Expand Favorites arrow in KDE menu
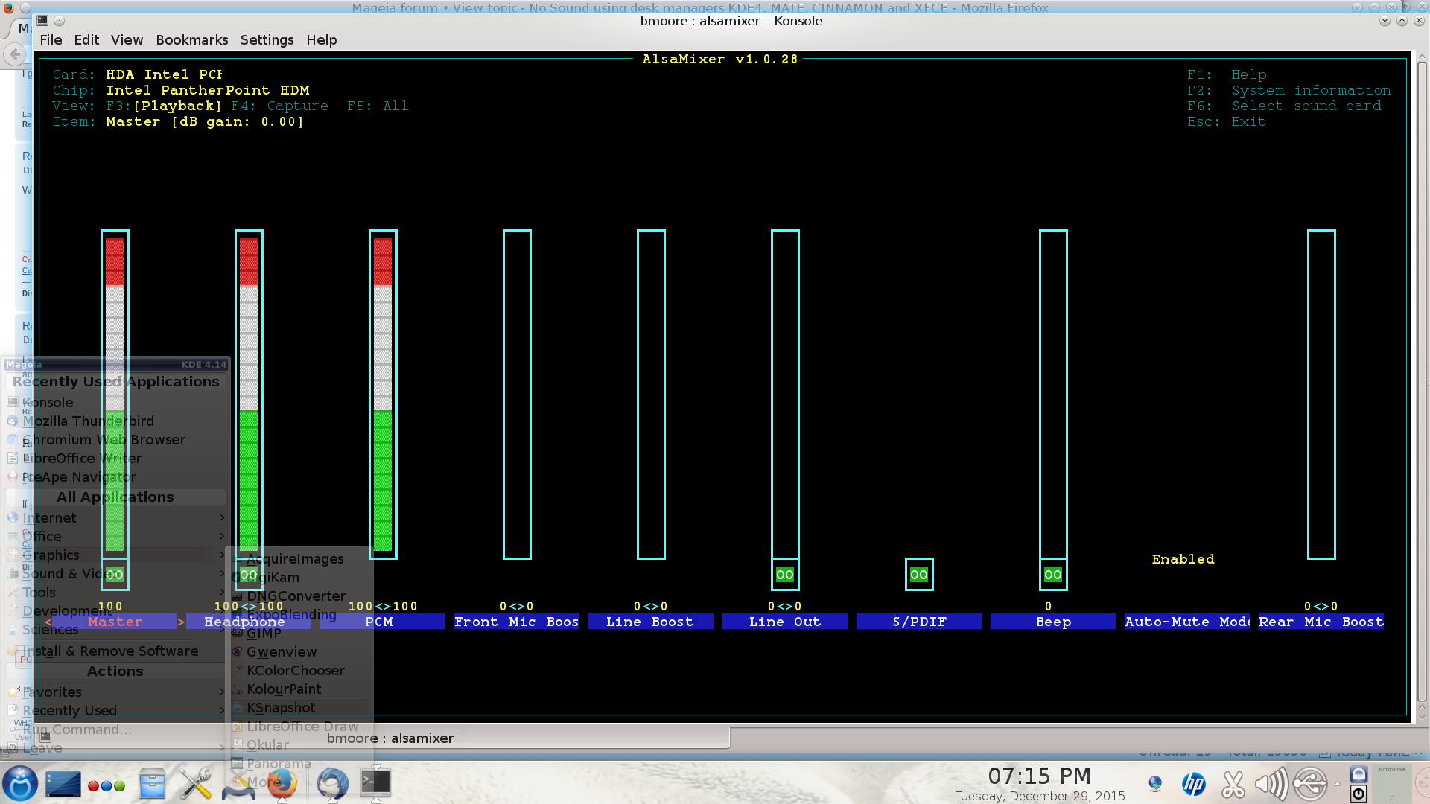This screenshot has width=1430, height=804. click(x=222, y=692)
